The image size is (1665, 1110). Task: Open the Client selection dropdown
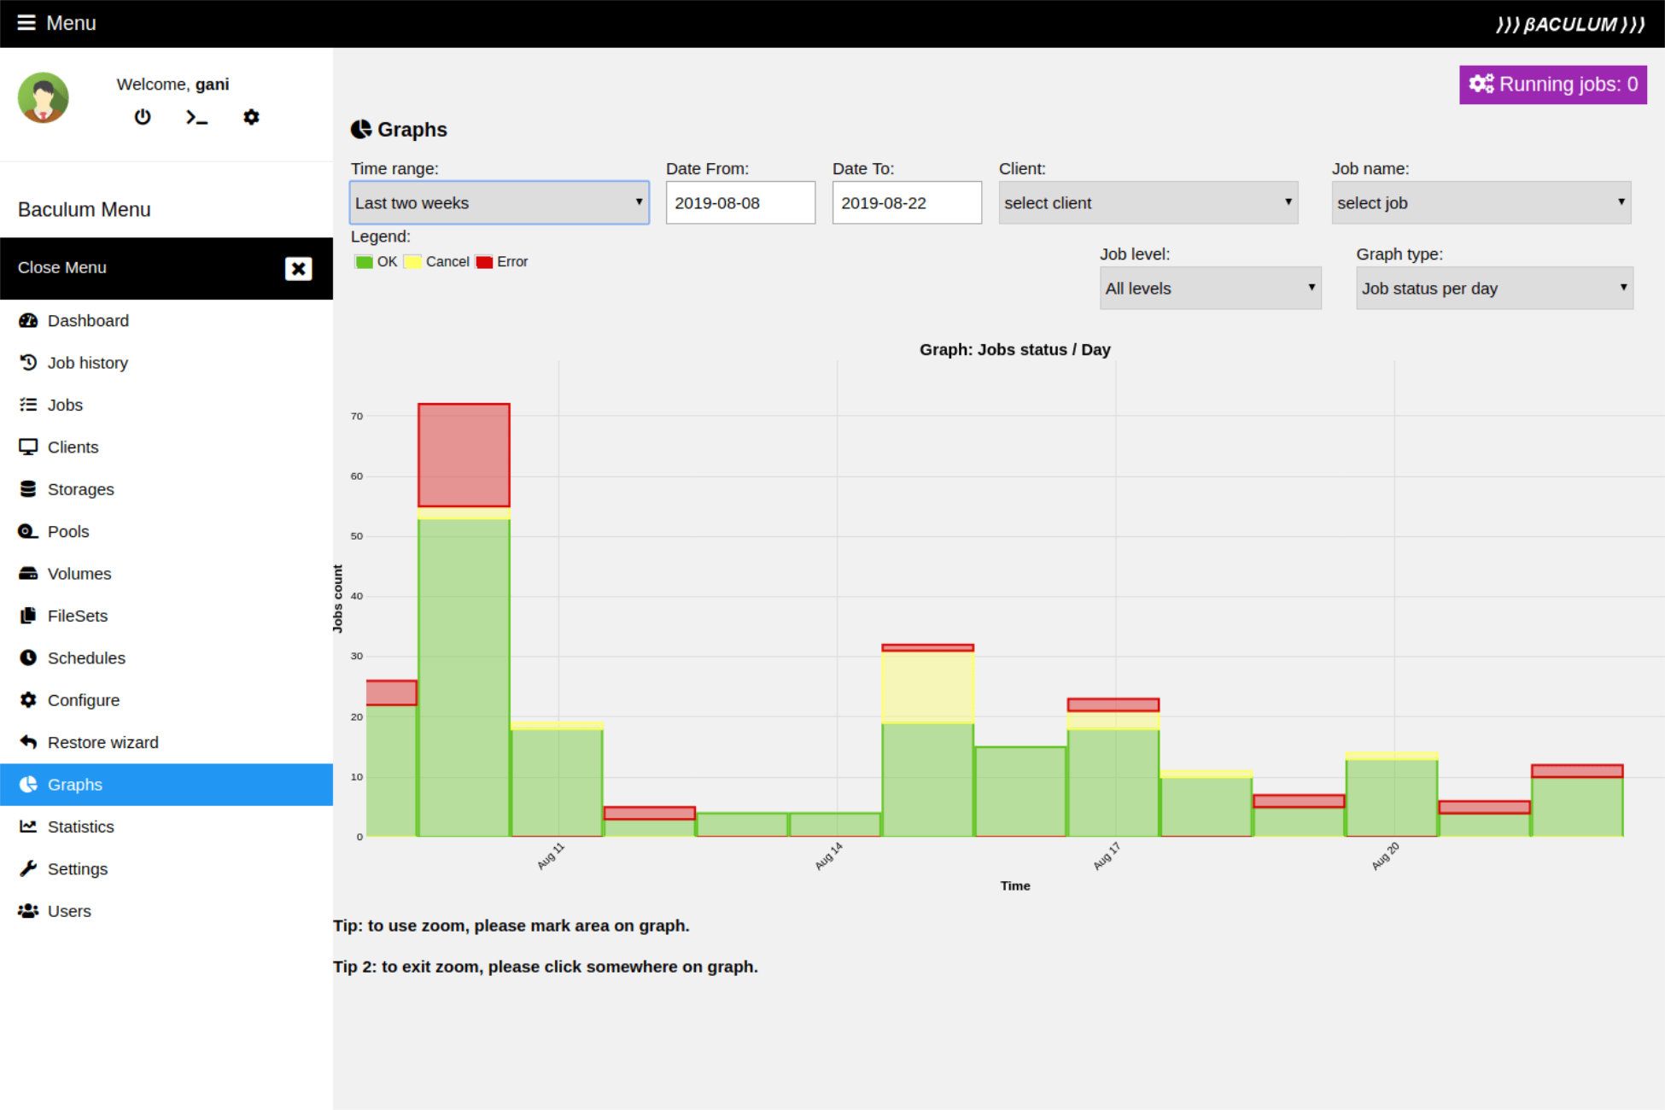pos(1148,203)
